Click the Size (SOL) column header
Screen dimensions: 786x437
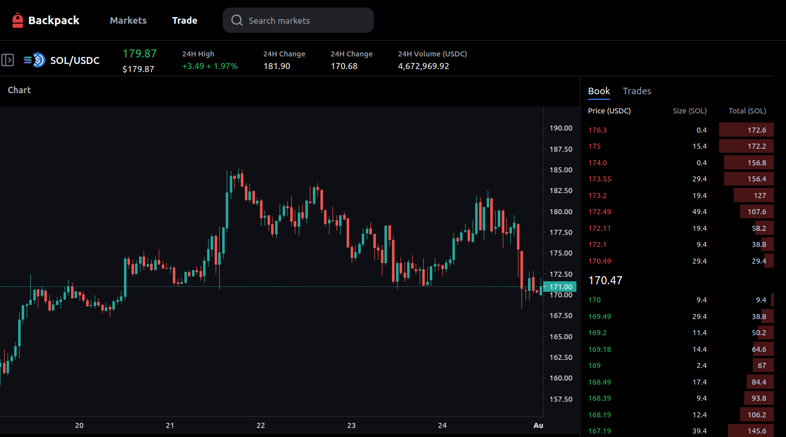pyautogui.click(x=690, y=111)
